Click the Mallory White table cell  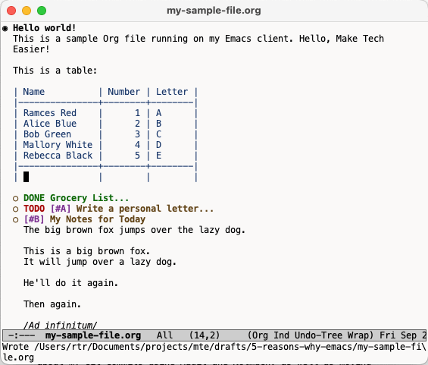58,145
